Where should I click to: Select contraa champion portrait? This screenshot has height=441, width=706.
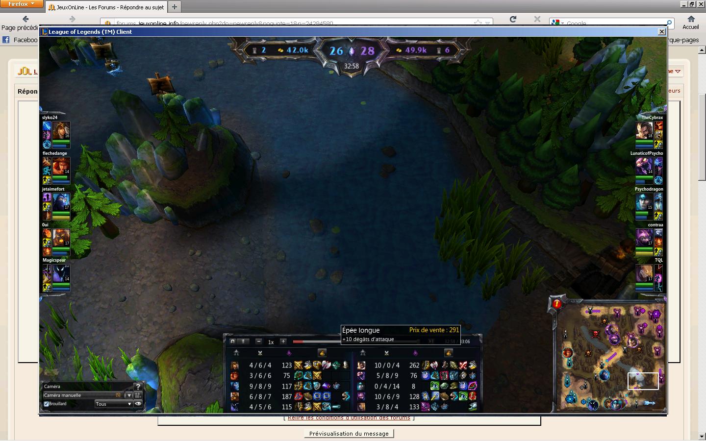tap(645, 237)
